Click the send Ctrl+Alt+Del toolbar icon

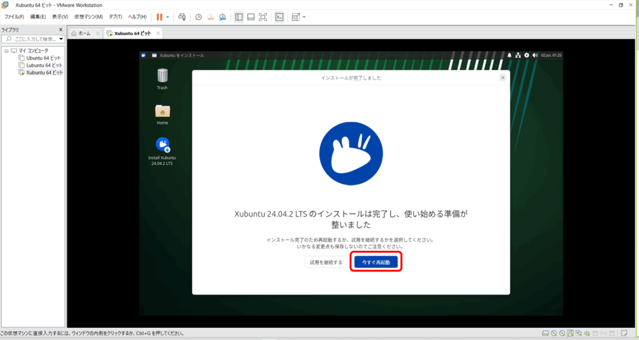coord(182,17)
